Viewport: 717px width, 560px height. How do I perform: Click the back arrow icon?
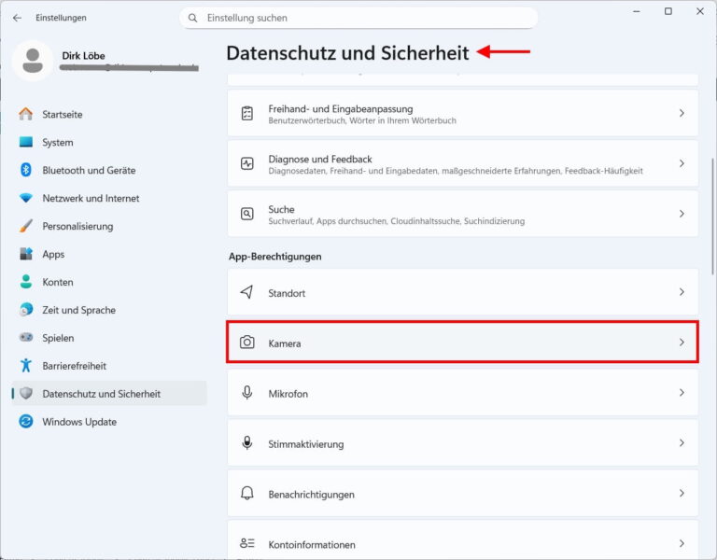click(x=18, y=18)
